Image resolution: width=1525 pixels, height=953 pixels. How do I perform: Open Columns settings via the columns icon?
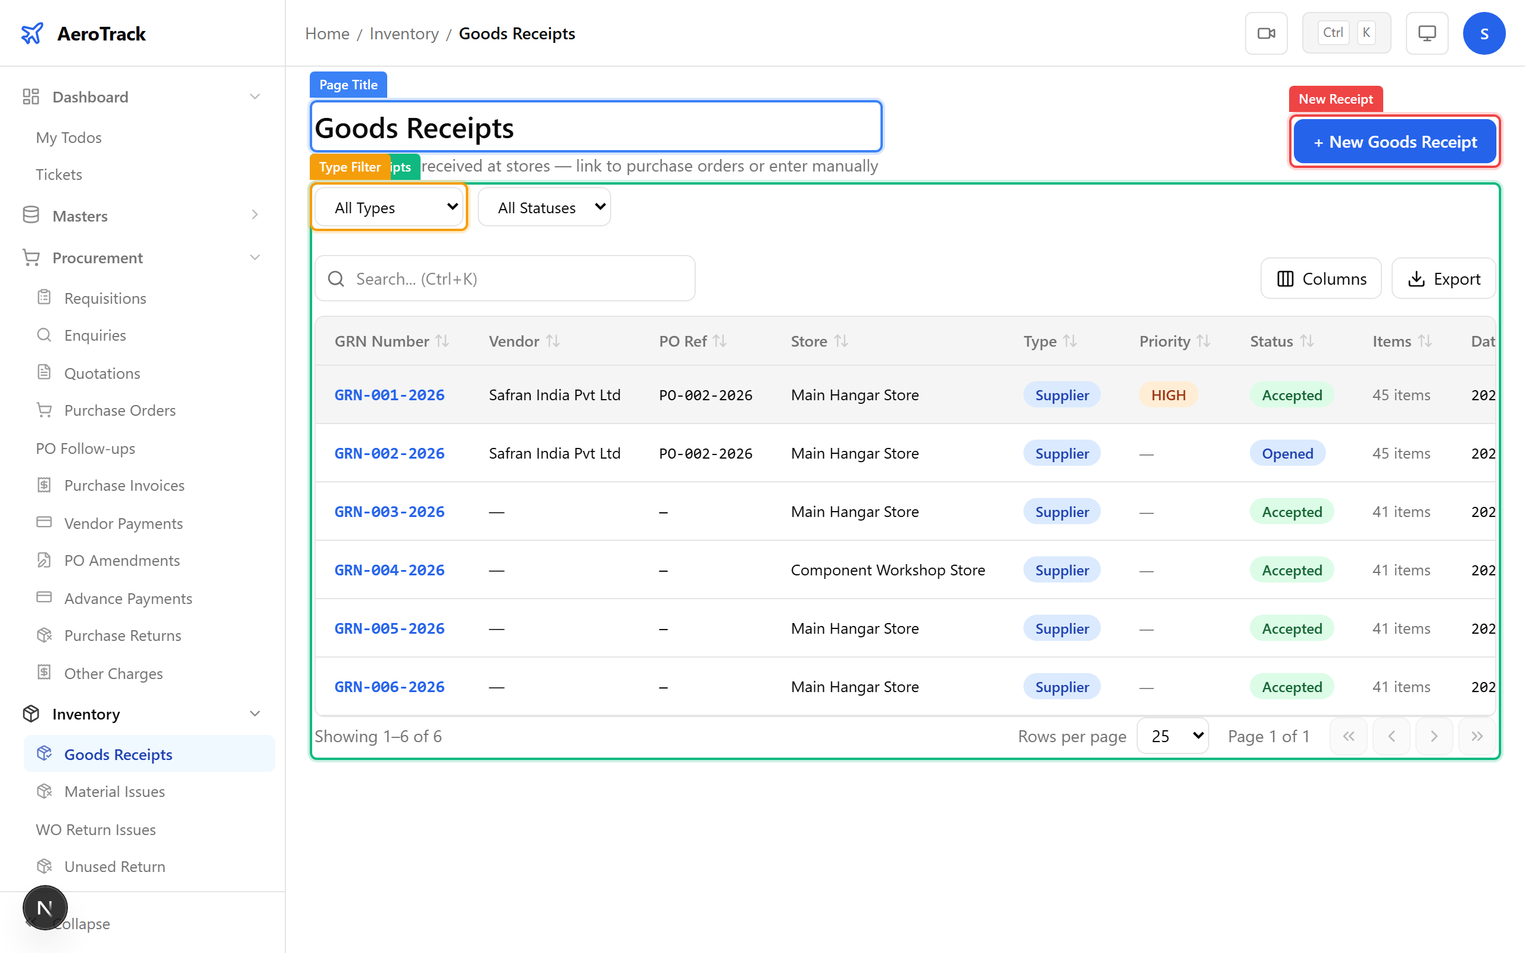point(1286,278)
